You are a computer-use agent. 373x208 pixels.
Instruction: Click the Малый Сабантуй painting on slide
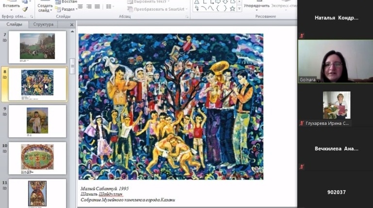click(171, 106)
